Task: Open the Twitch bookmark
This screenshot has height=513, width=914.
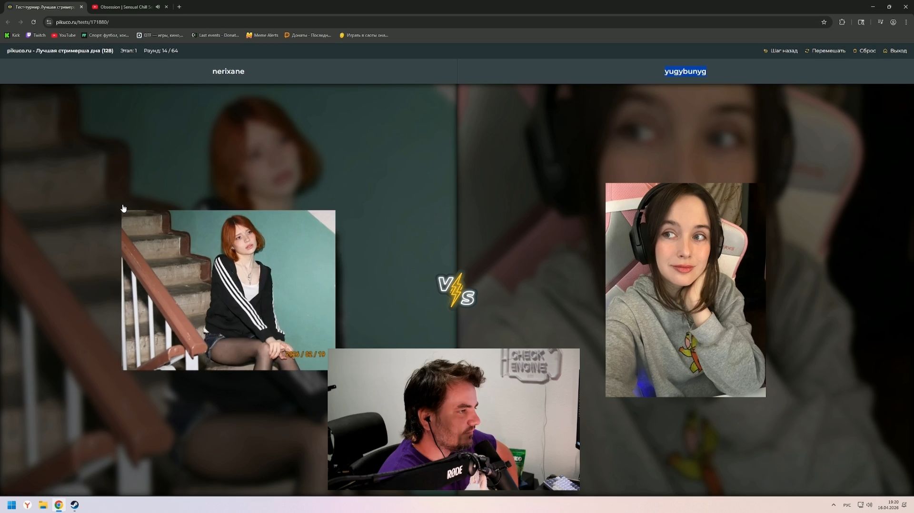Action: (36, 35)
